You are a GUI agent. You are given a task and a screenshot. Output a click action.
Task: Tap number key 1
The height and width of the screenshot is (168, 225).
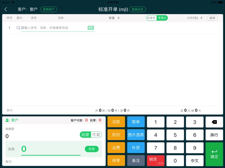156,122
